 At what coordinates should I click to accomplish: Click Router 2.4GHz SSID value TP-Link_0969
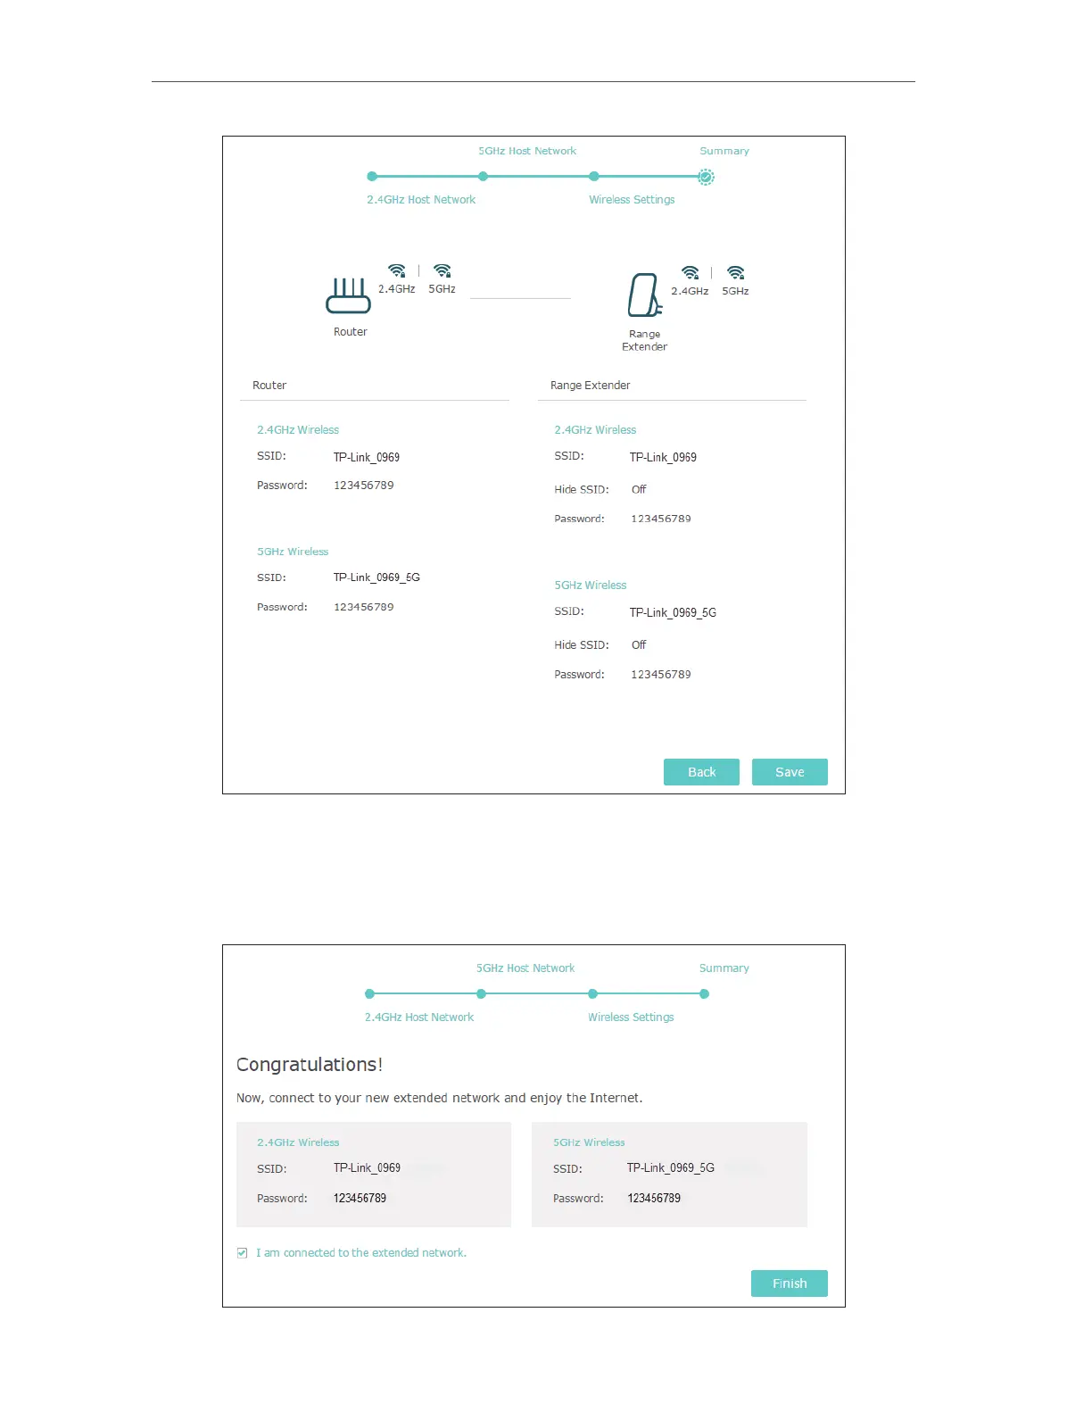tap(367, 457)
